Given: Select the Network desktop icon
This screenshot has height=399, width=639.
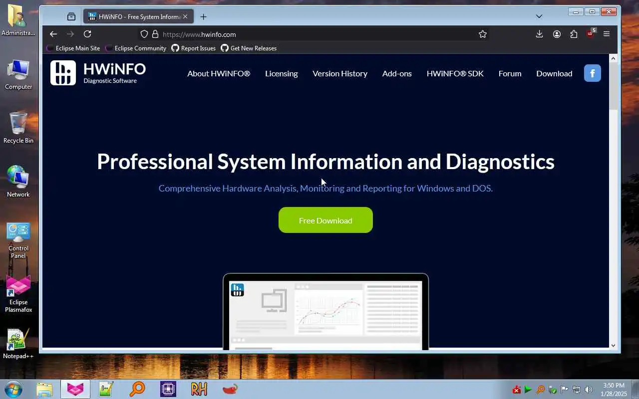Looking at the screenshot, I should pyautogui.click(x=18, y=182).
